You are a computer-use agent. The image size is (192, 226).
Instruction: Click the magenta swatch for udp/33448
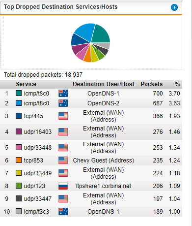click(x=19, y=147)
